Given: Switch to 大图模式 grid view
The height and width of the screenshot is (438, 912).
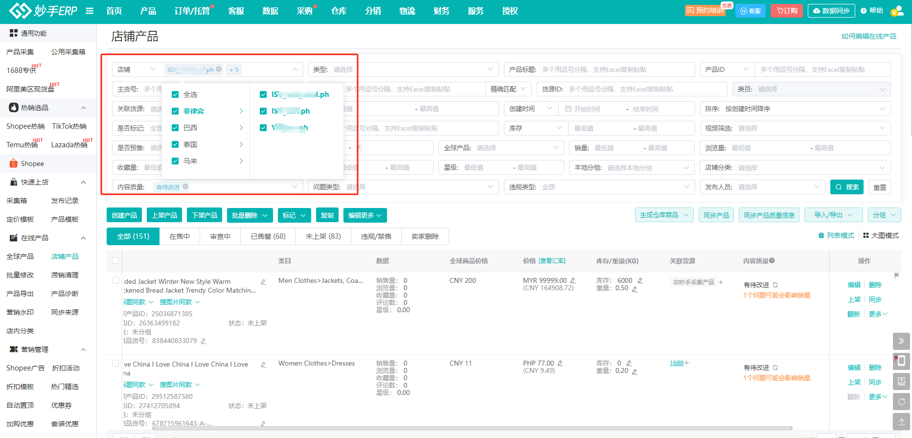Looking at the screenshot, I should [881, 235].
